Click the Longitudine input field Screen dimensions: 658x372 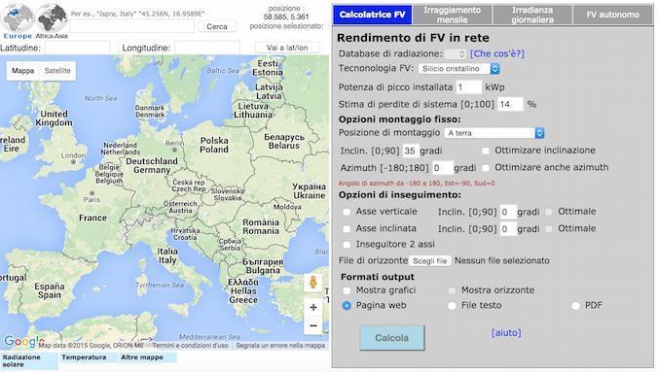pos(207,48)
